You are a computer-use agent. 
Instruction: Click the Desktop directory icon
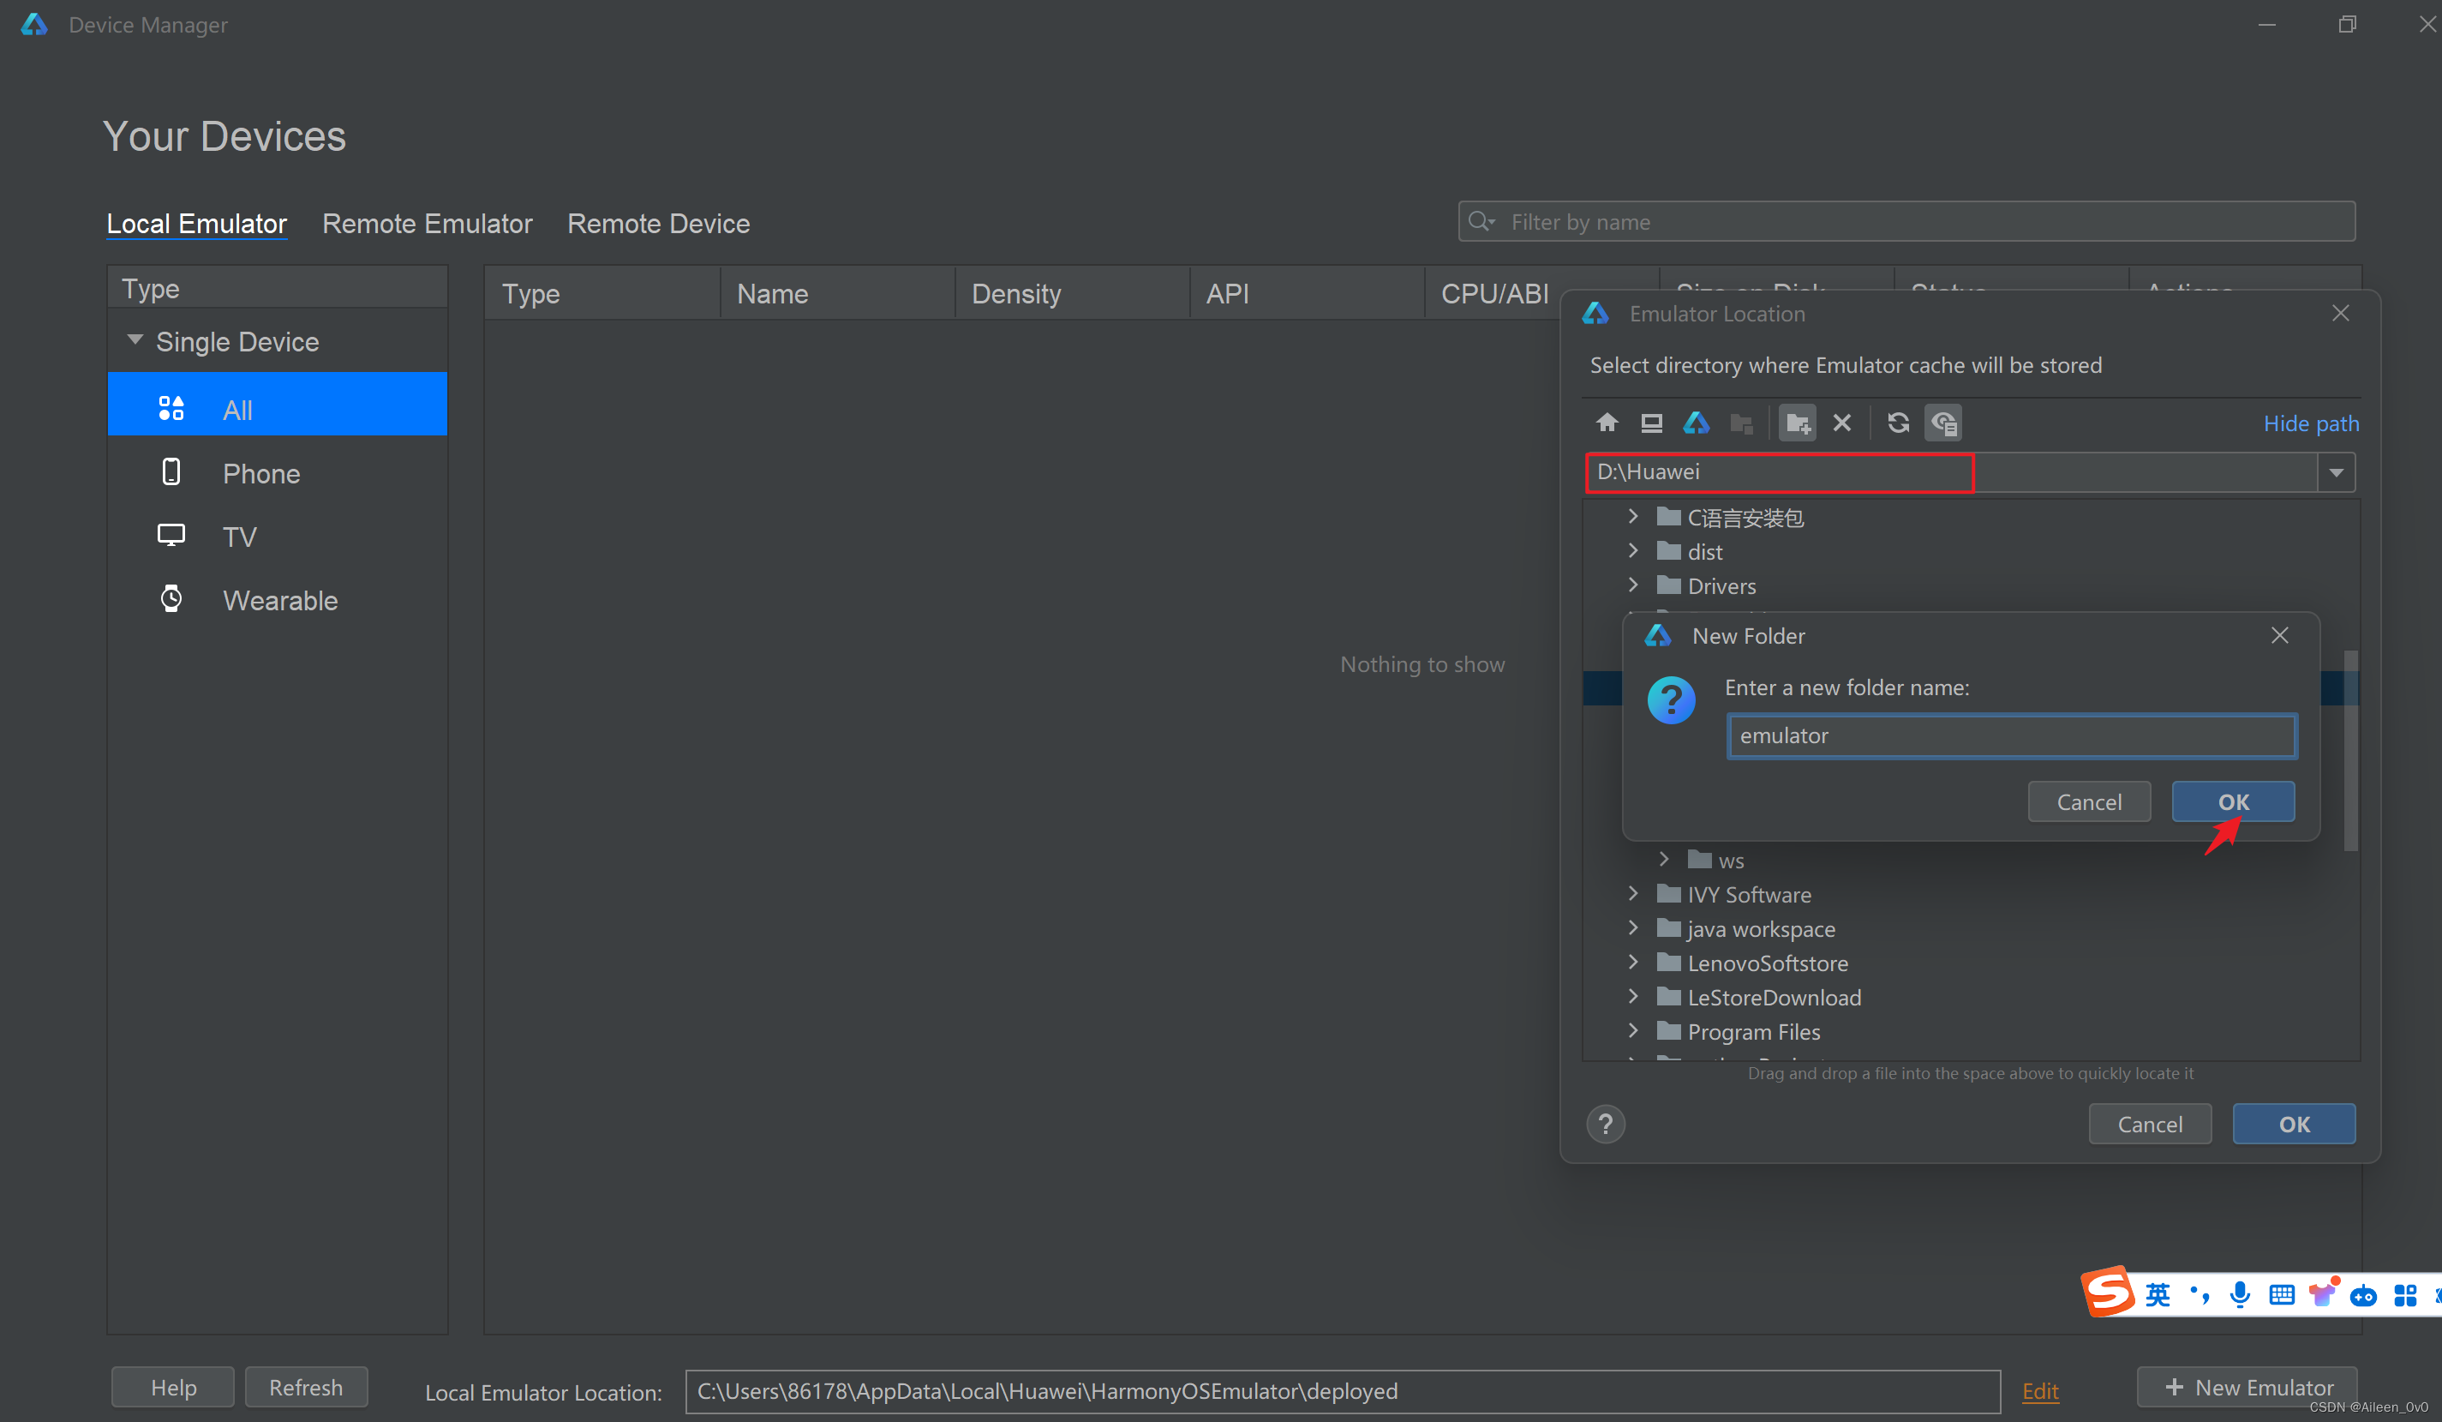(x=1651, y=423)
